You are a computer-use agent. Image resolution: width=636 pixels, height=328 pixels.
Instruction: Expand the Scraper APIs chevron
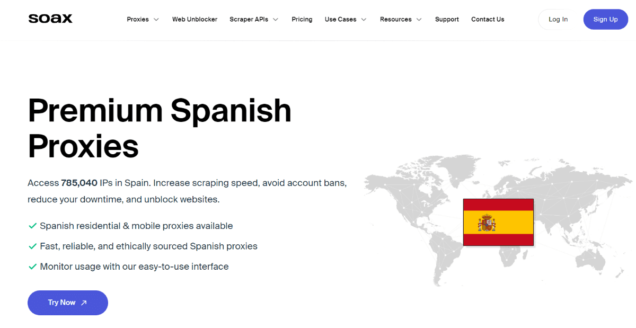tap(276, 20)
